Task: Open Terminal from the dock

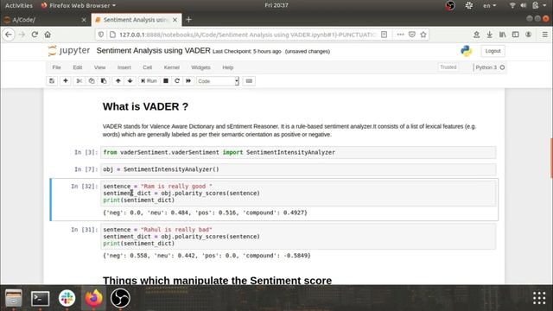Action: tap(41, 298)
